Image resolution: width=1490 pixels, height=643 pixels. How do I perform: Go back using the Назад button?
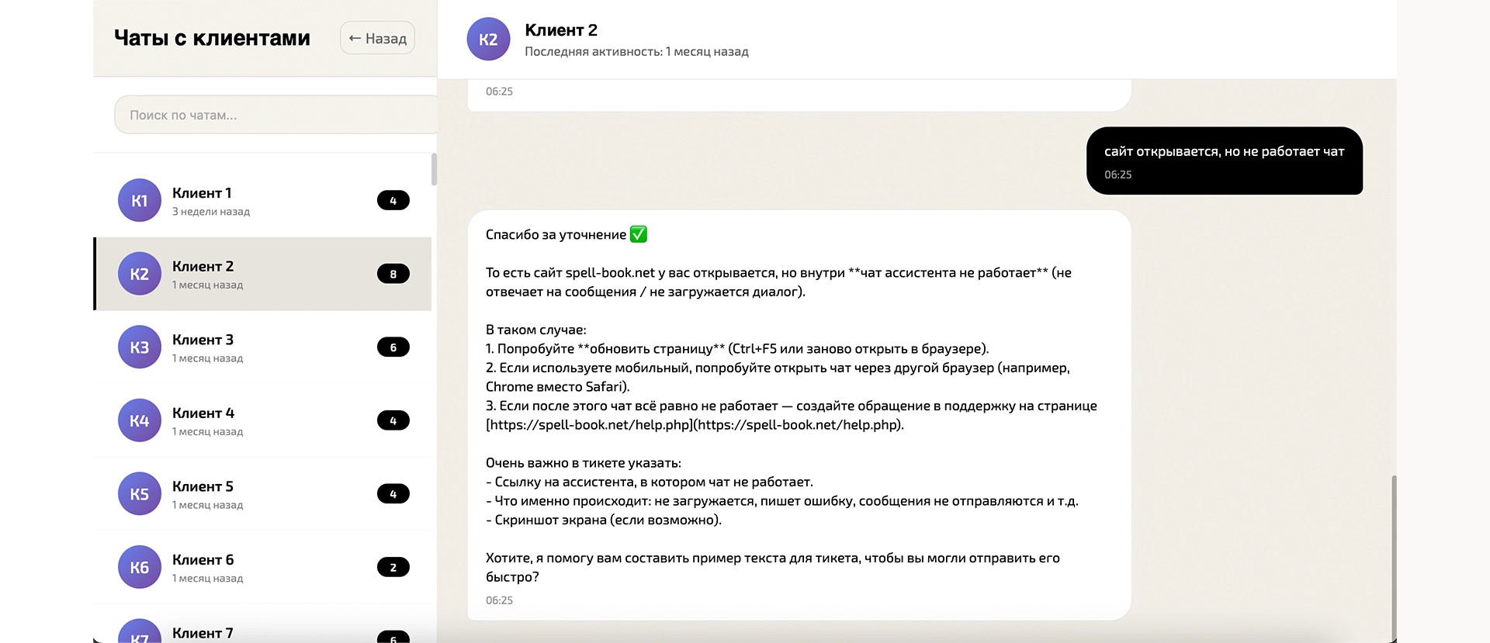click(x=377, y=38)
